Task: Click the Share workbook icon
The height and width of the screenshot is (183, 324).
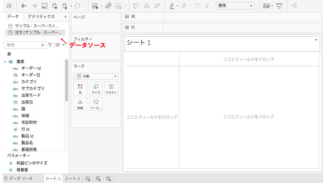Action: [294, 6]
